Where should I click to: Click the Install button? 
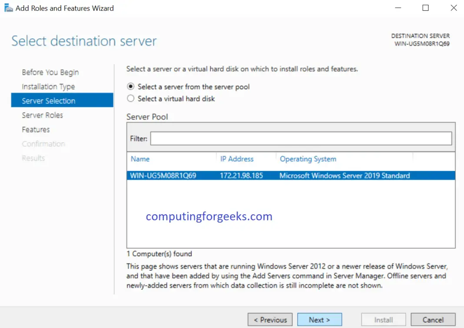point(383,319)
